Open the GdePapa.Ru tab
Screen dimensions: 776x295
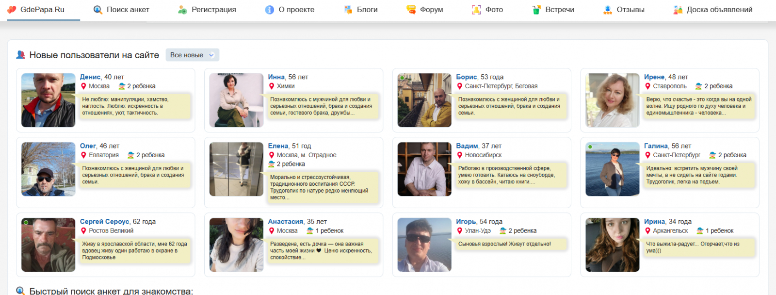43,10
